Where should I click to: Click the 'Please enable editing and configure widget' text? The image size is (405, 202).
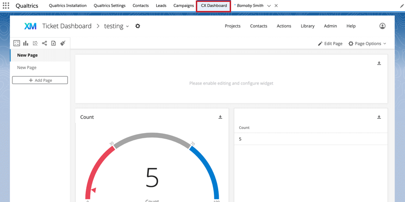coord(231,83)
